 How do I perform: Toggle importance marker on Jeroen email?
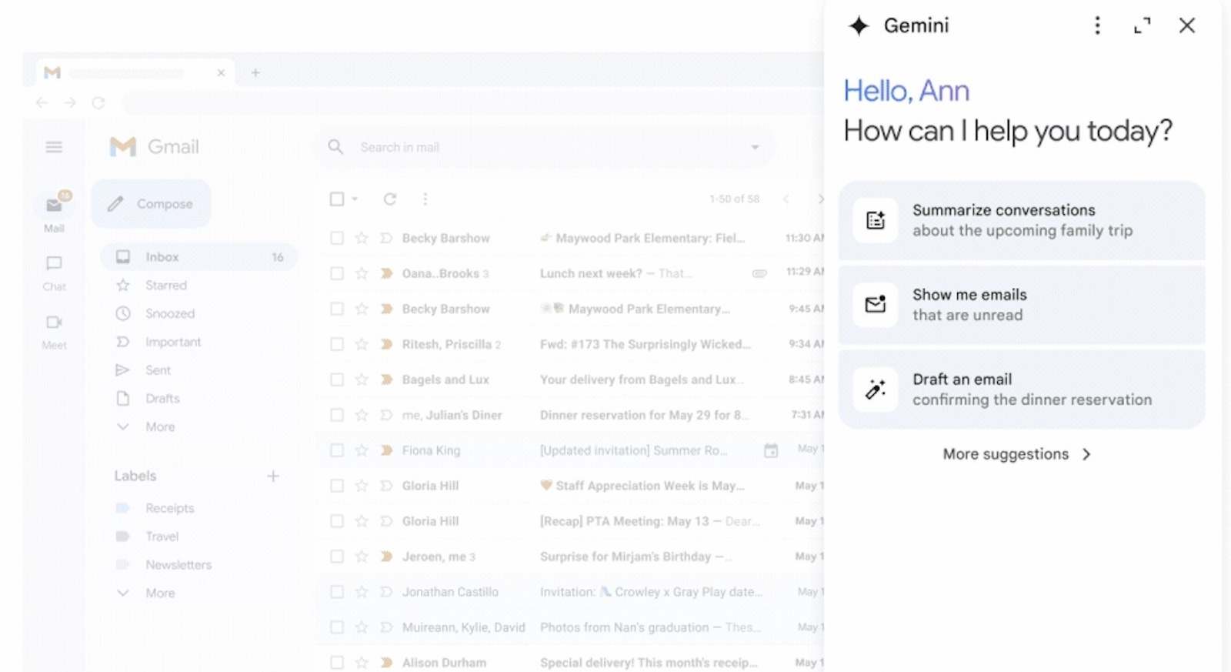tap(386, 557)
